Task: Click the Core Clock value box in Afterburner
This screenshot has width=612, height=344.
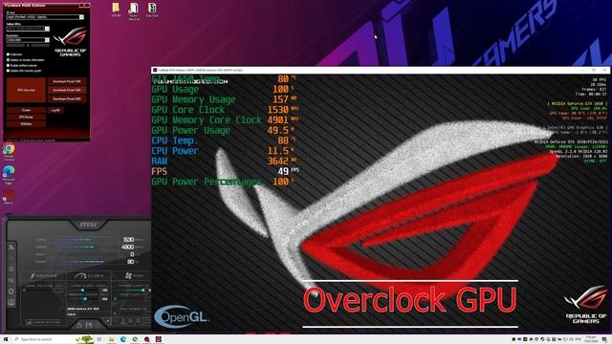Action: point(104,290)
